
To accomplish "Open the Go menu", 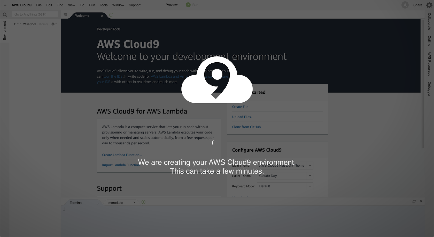I will tap(82, 5).
